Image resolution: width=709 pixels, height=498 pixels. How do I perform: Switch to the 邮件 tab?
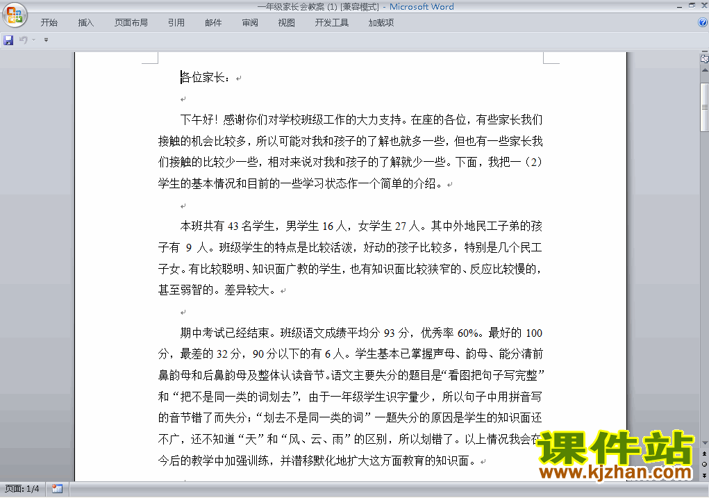tap(213, 23)
